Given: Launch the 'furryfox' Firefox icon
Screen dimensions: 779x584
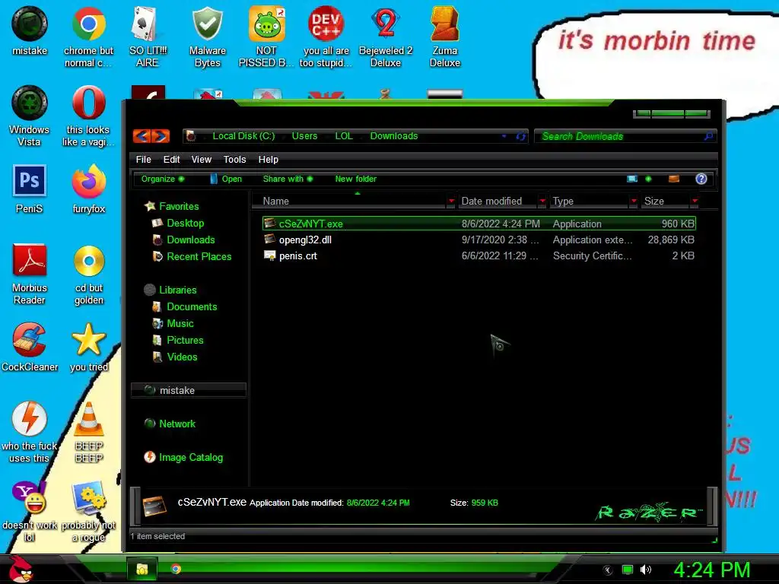Looking at the screenshot, I should (88, 189).
